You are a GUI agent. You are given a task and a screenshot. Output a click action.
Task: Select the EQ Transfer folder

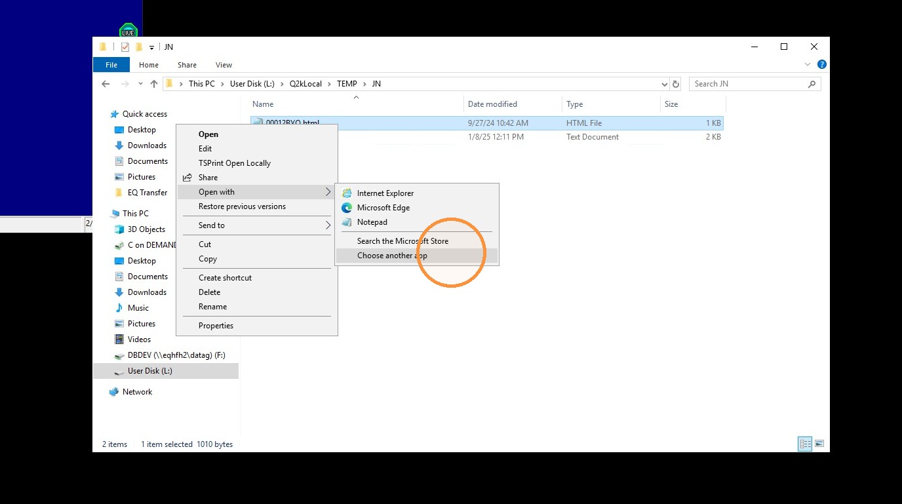(147, 193)
